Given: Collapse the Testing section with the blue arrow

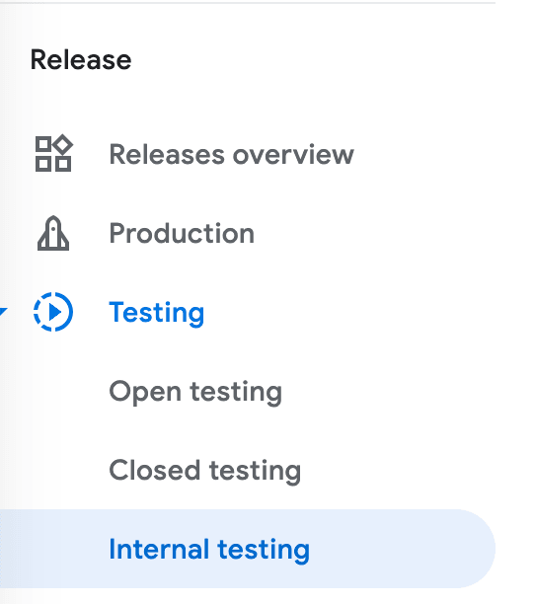Looking at the screenshot, I should (x=3, y=312).
